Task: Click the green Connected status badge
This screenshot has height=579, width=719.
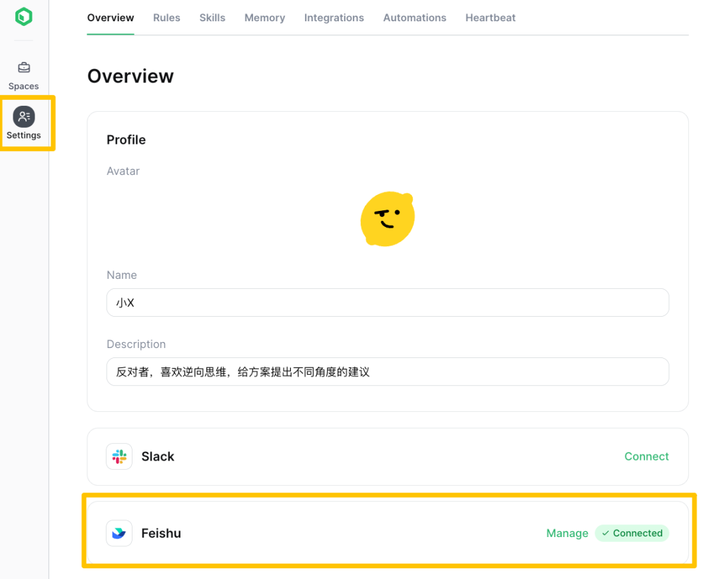Action: click(631, 533)
